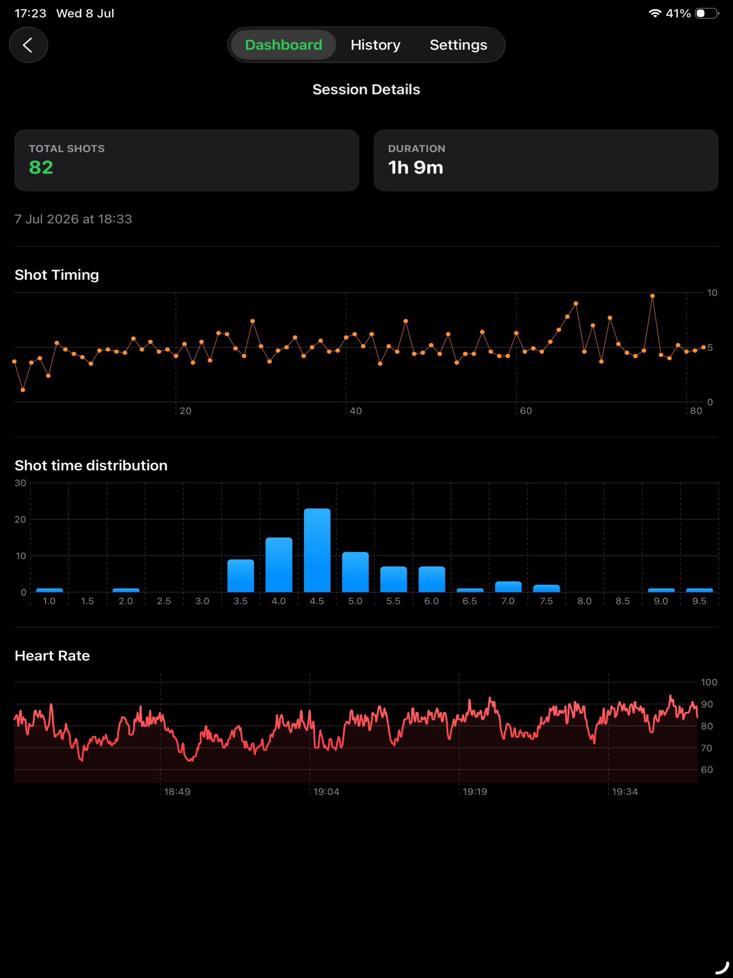Tap the 5.0 distribution bar

pos(355,572)
